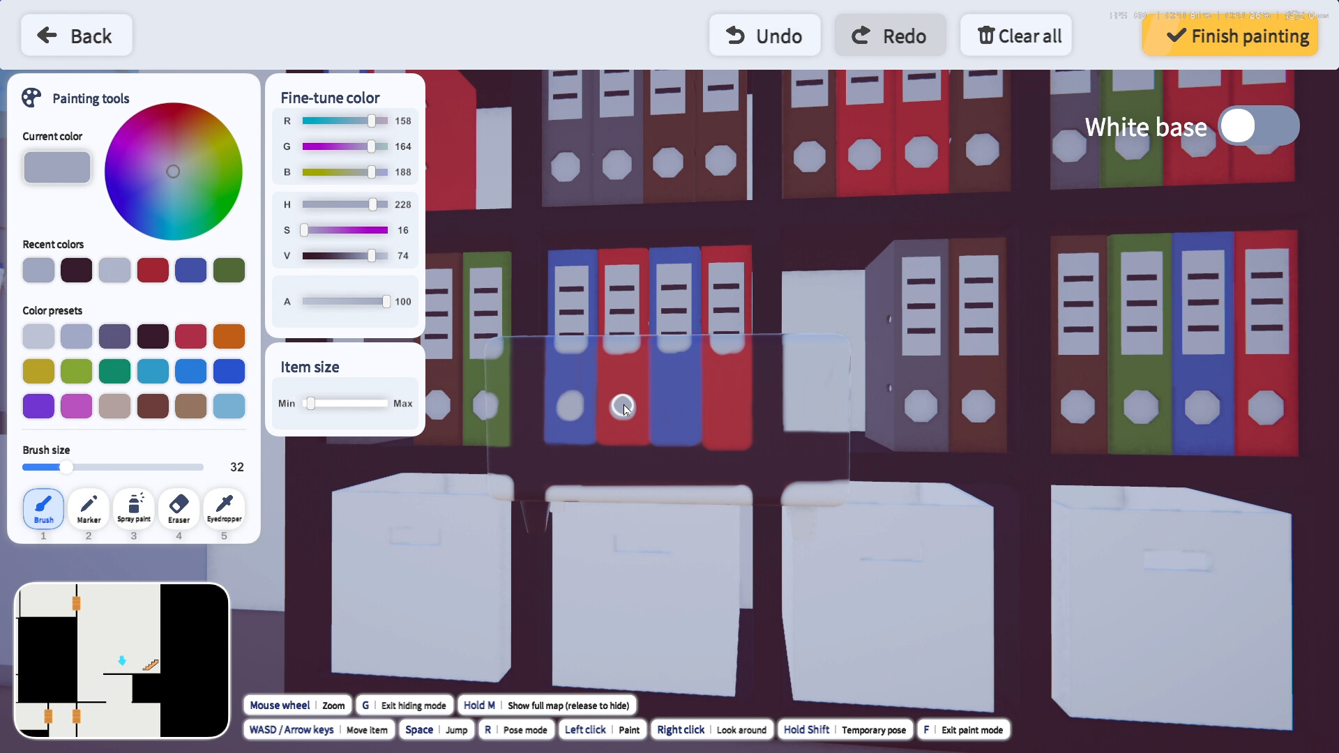Click the R Pose mode hint

(516, 730)
